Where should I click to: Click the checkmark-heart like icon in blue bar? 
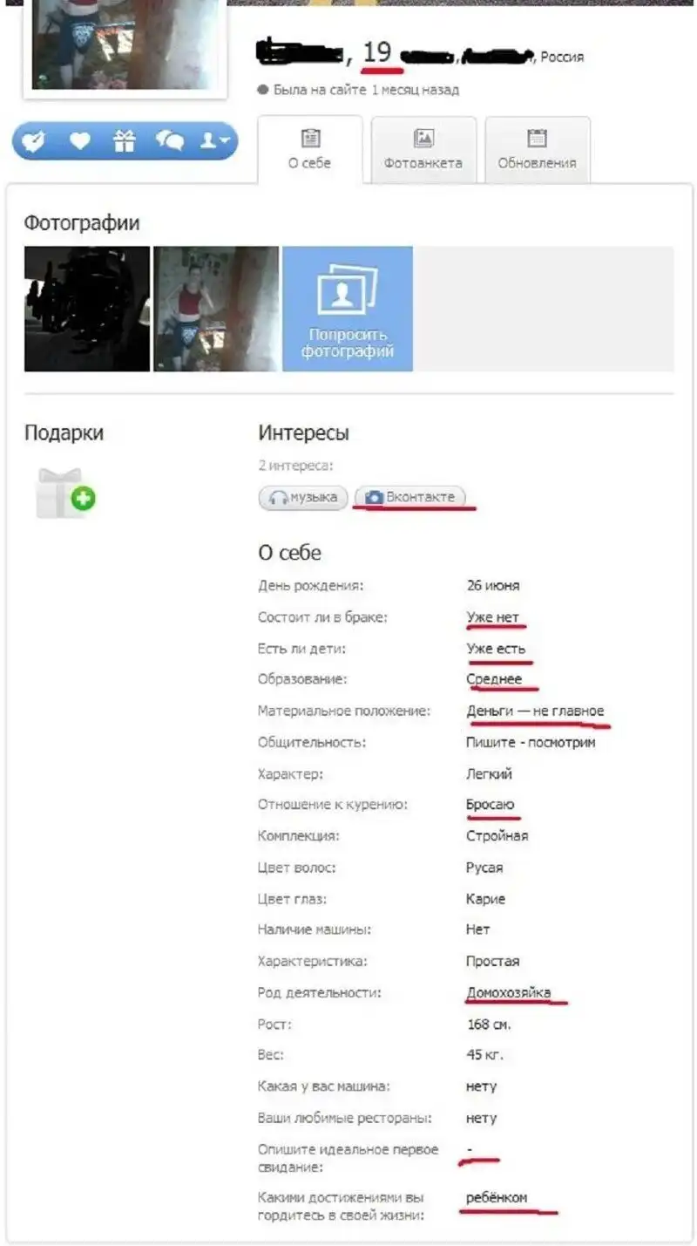(34, 140)
